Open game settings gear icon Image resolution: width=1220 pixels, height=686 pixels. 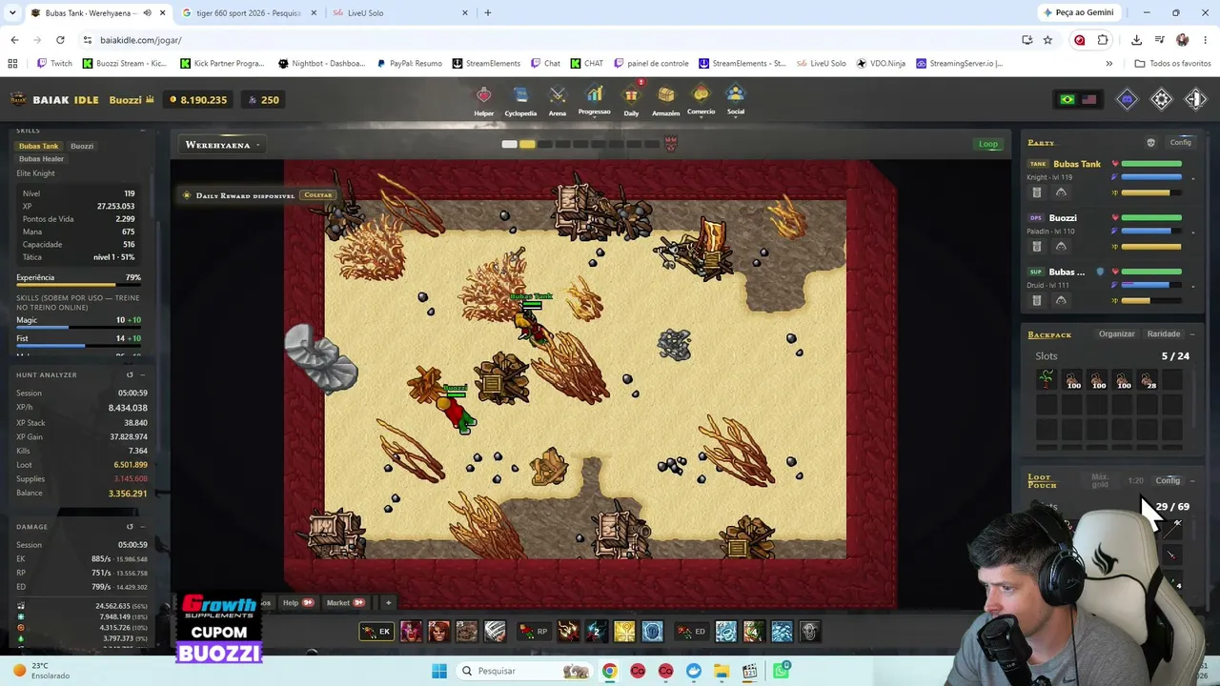(1161, 99)
